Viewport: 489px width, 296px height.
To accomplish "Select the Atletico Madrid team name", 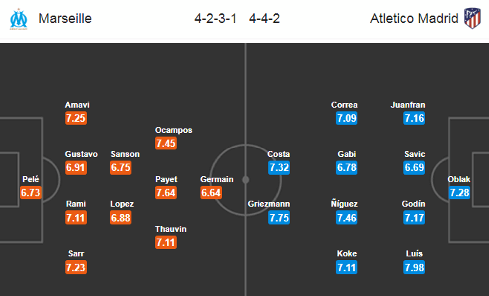I will 414,19.
